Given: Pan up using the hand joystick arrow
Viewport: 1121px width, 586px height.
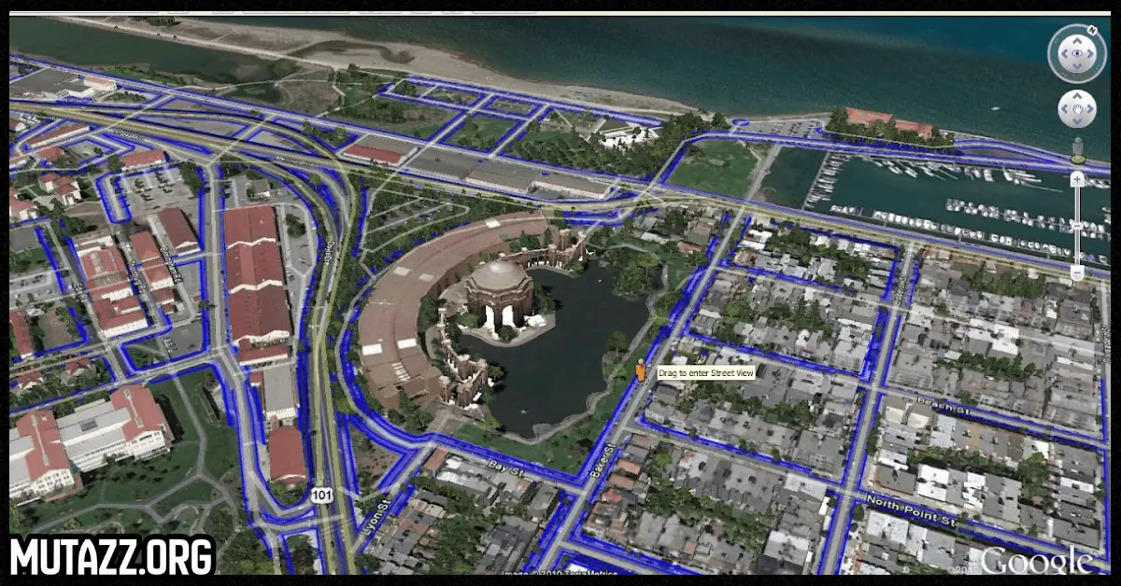Looking at the screenshot, I should tap(1077, 97).
